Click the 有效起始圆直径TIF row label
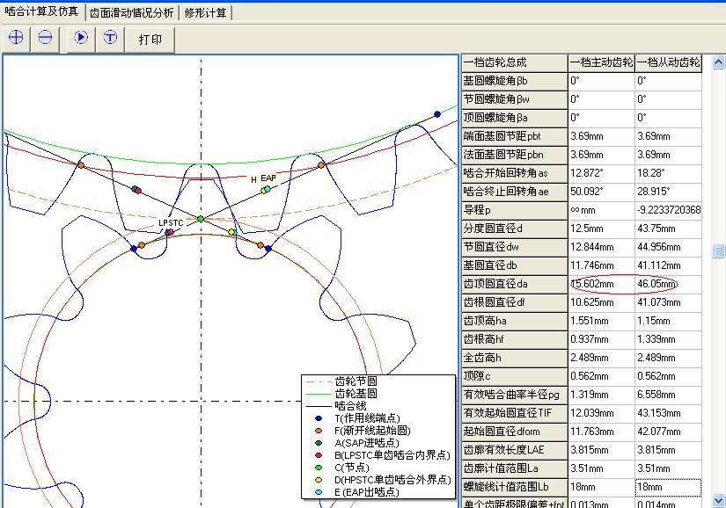726x508 pixels. click(x=515, y=413)
